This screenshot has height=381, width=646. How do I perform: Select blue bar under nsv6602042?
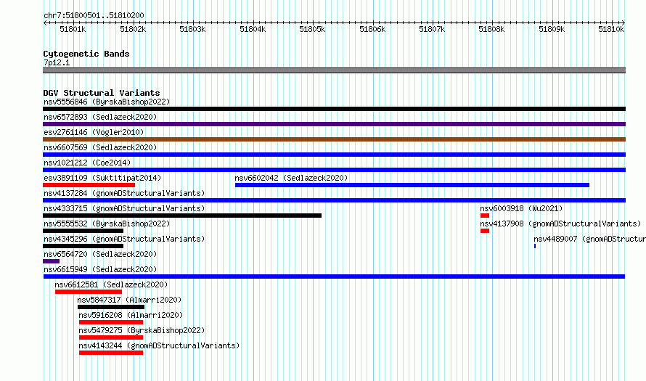coord(412,185)
